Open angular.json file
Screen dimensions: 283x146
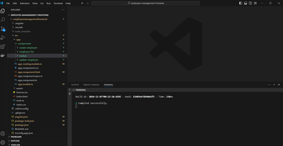[x=37, y=117]
